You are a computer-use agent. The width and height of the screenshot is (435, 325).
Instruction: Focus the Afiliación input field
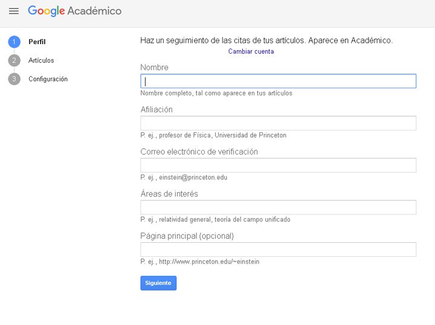(x=279, y=123)
